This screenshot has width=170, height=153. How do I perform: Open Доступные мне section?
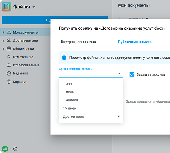25,40
